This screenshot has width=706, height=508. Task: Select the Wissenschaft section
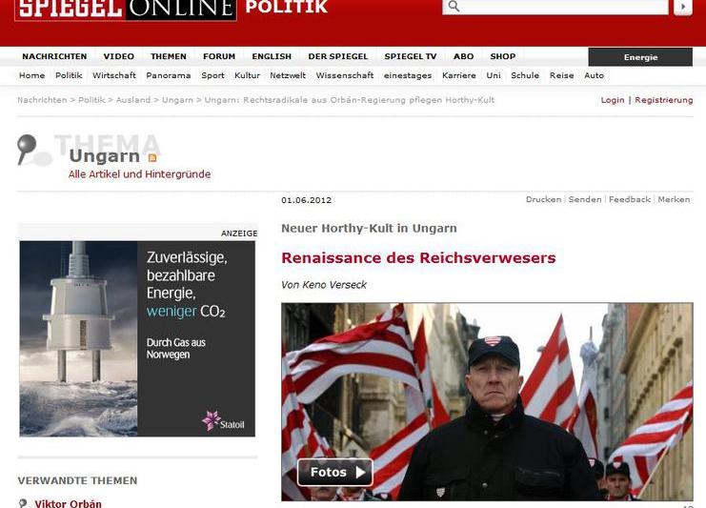[345, 75]
